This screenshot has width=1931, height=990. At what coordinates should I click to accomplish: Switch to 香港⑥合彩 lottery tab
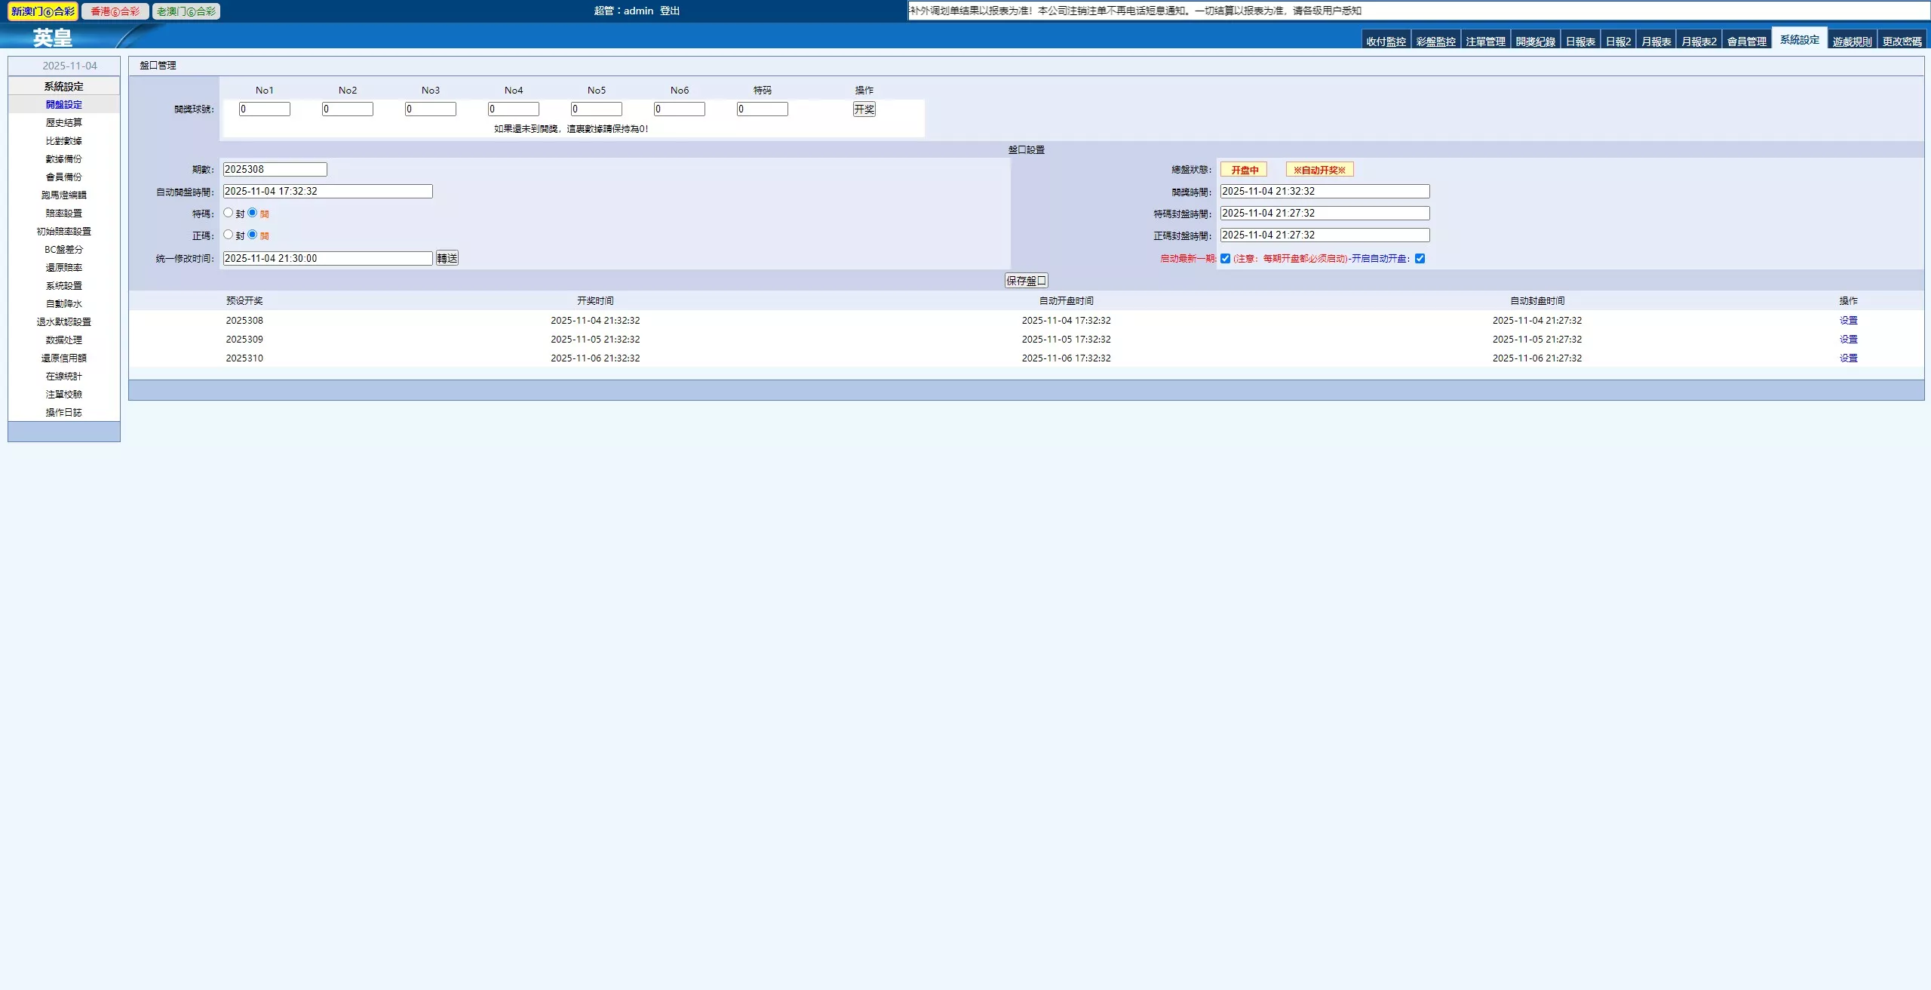[x=115, y=11]
